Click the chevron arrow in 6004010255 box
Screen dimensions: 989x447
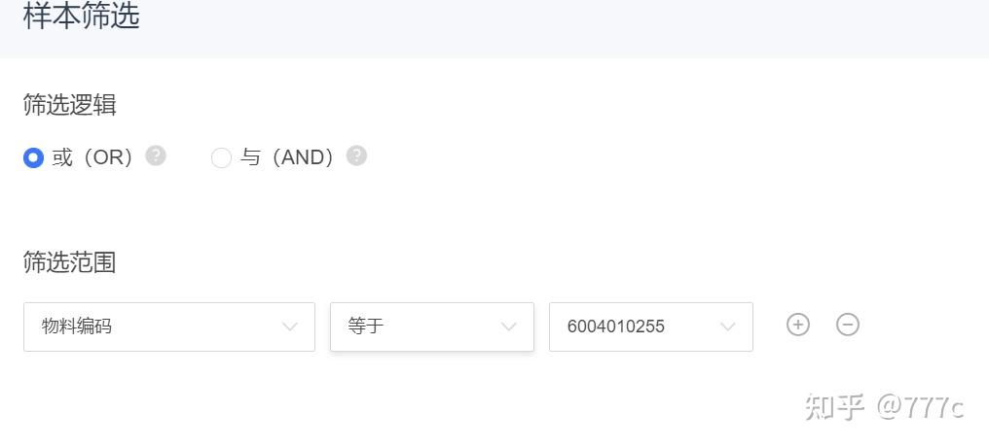click(727, 327)
